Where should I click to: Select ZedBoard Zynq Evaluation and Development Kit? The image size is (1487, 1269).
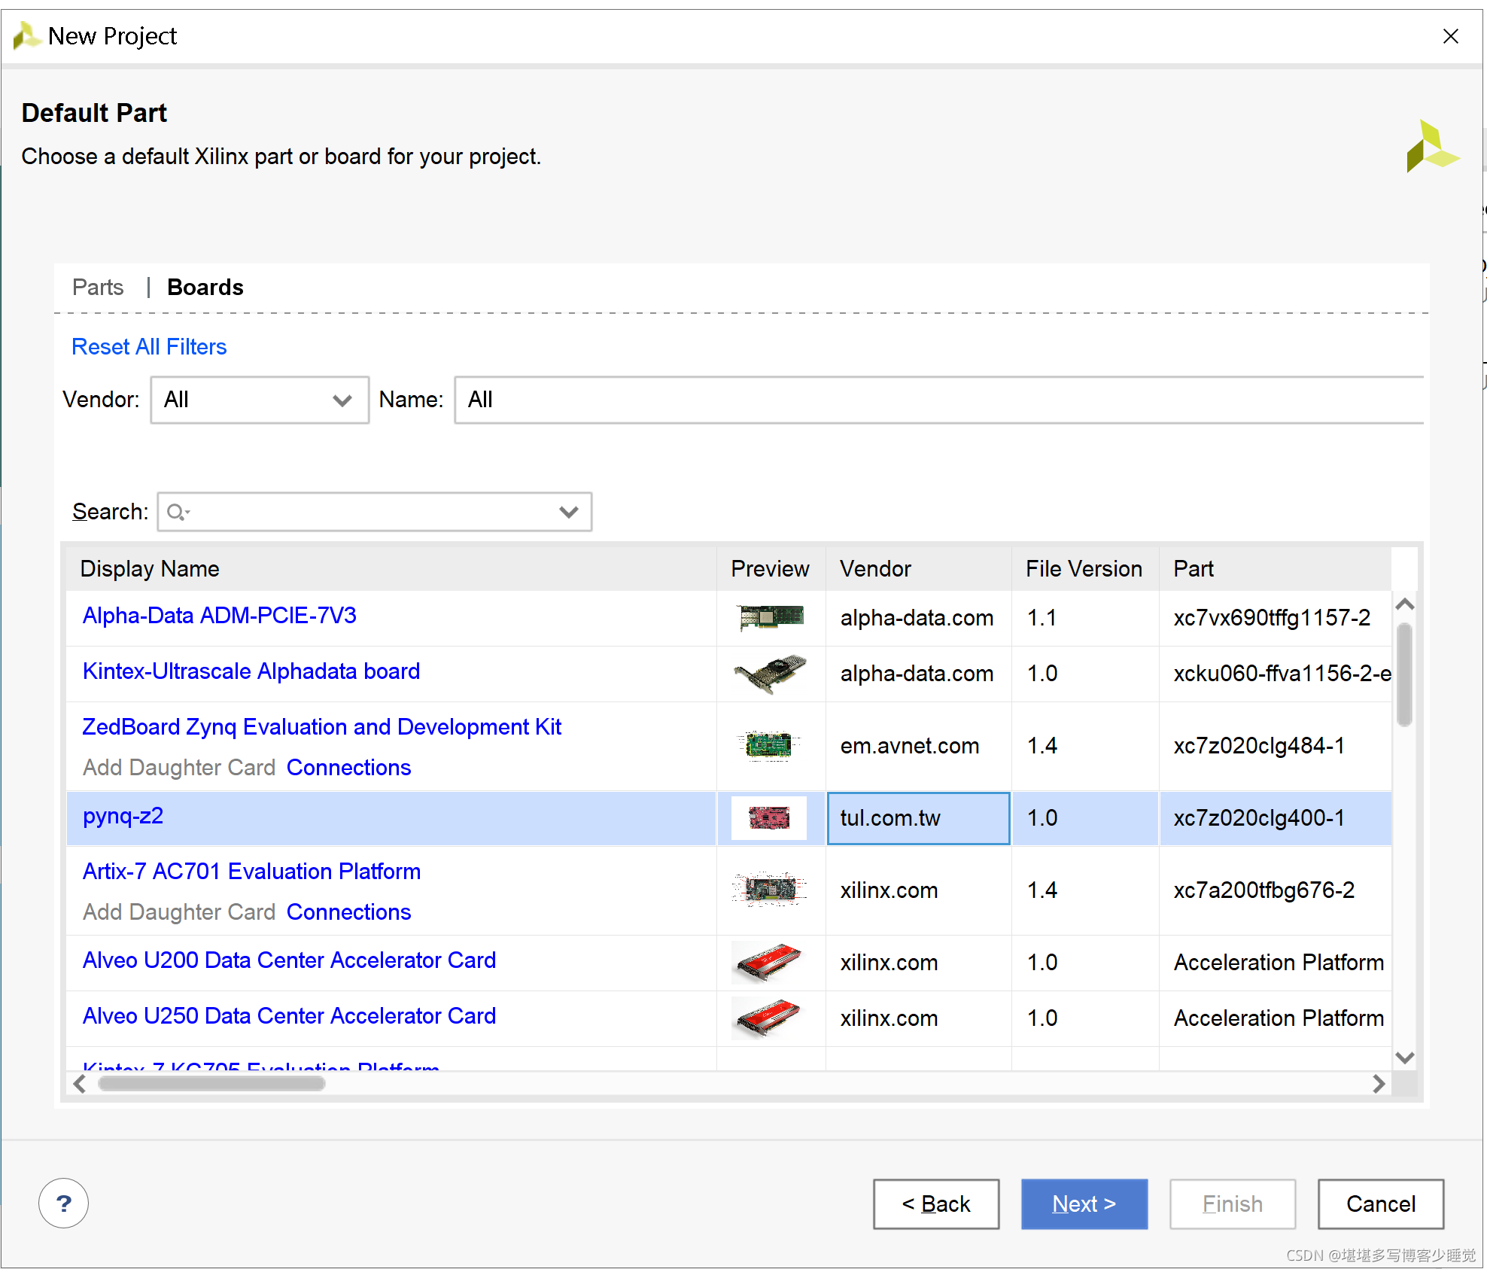click(321, 727)
